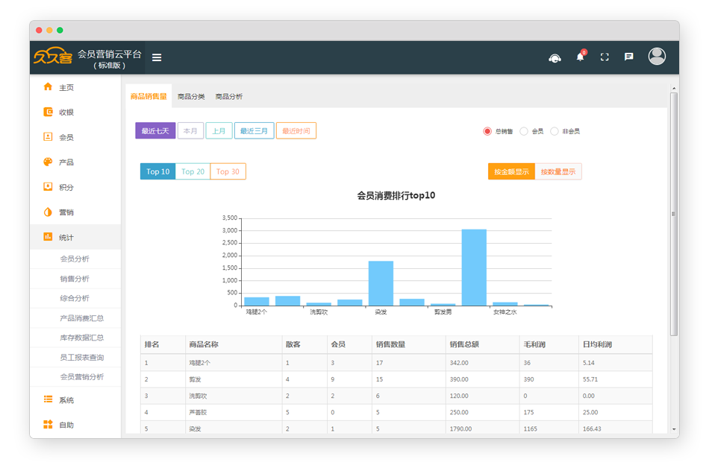
Task: Open the message chat icon
Action: [x=629, y=57]
